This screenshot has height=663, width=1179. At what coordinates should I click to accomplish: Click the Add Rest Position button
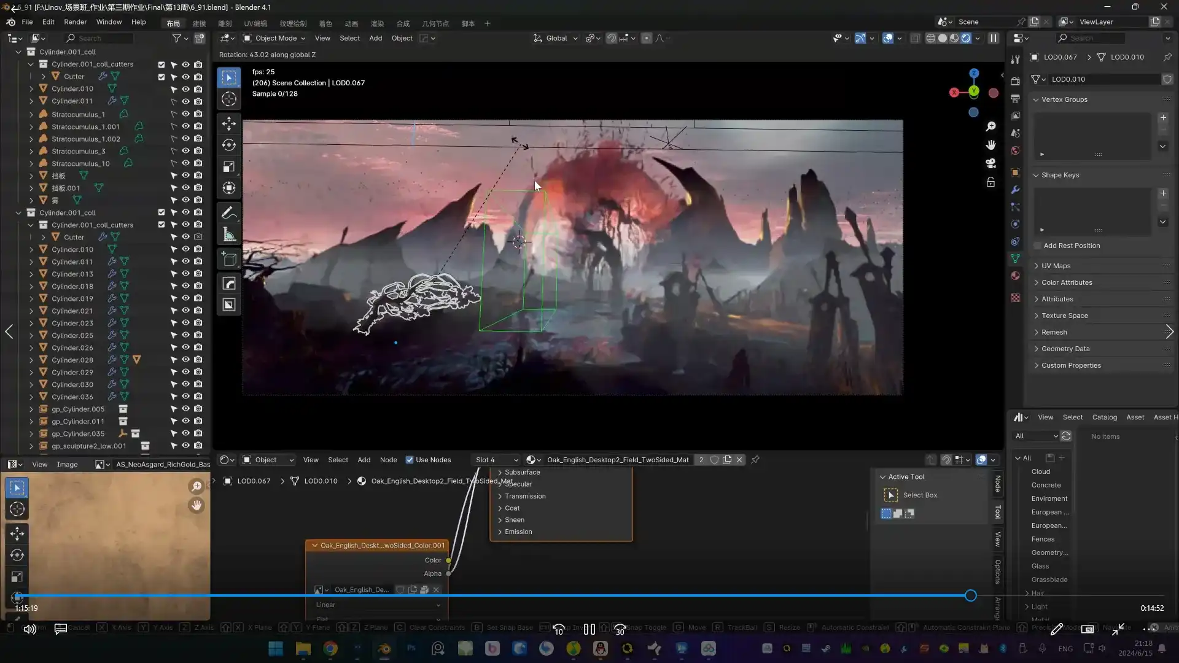coord(1072,246)
